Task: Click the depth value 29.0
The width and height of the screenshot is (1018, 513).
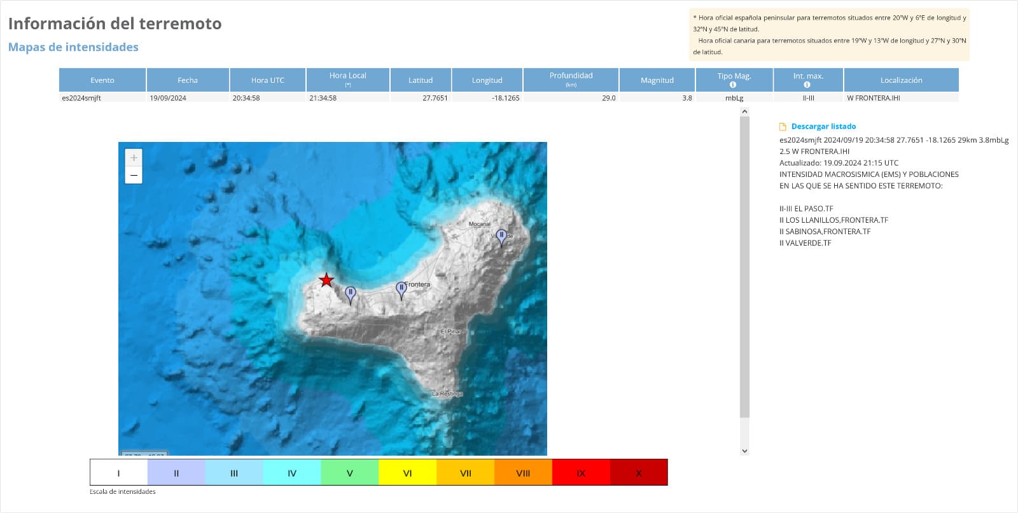Action: tap(609, 98)
